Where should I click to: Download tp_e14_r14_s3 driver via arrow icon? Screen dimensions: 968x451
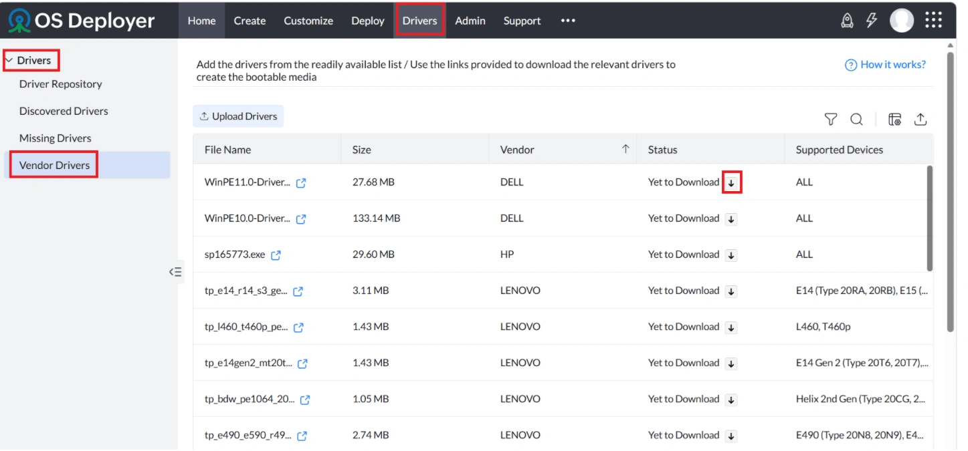pyautogui.click(x=732, y=291)
